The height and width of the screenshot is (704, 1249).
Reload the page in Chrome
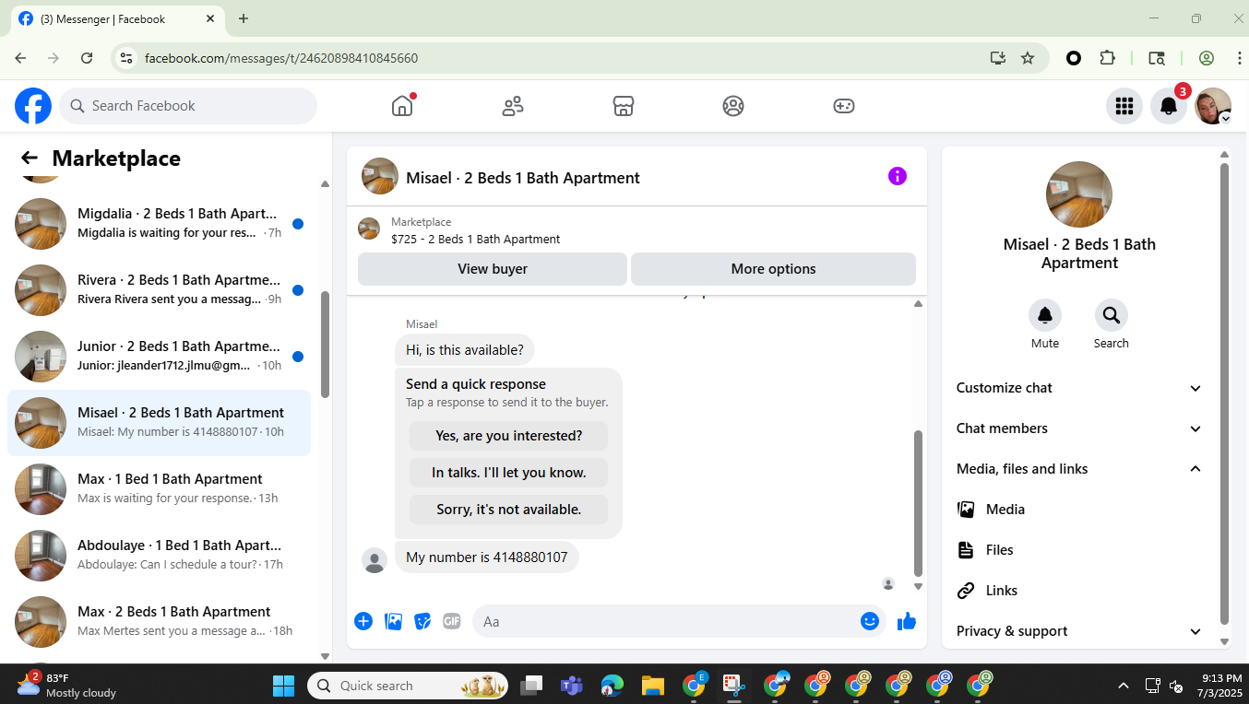click(87, 58)
